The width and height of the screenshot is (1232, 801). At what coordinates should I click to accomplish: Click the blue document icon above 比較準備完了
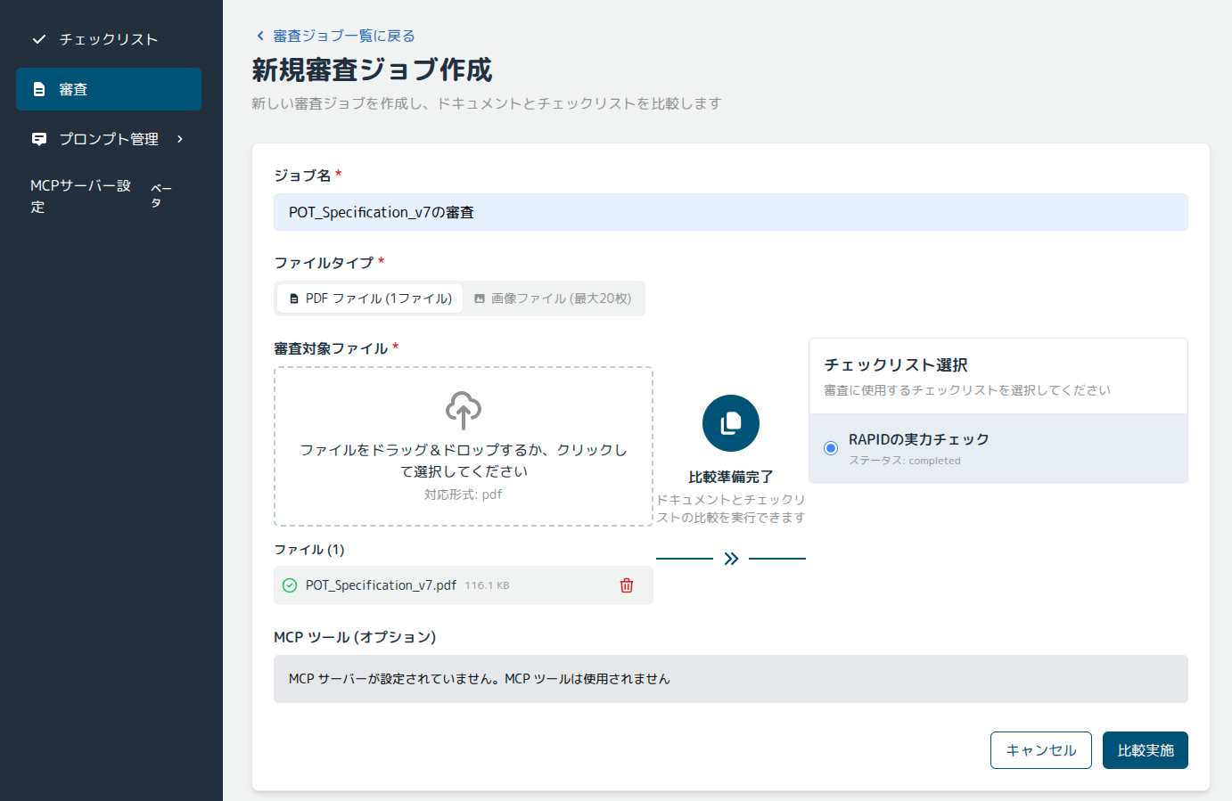[730, 423]
